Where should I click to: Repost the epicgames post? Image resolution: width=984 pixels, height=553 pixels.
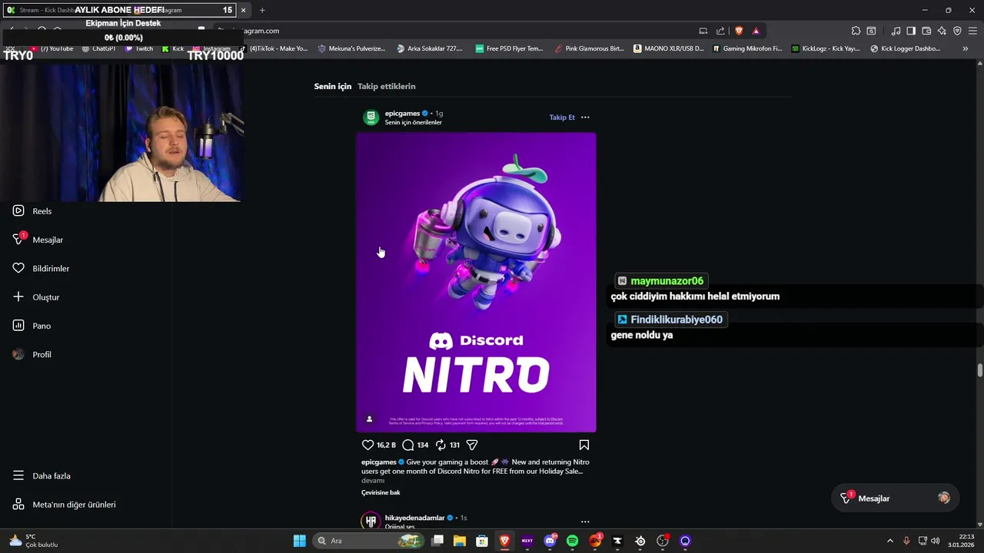pyautogui.click(x=440, y=445)
